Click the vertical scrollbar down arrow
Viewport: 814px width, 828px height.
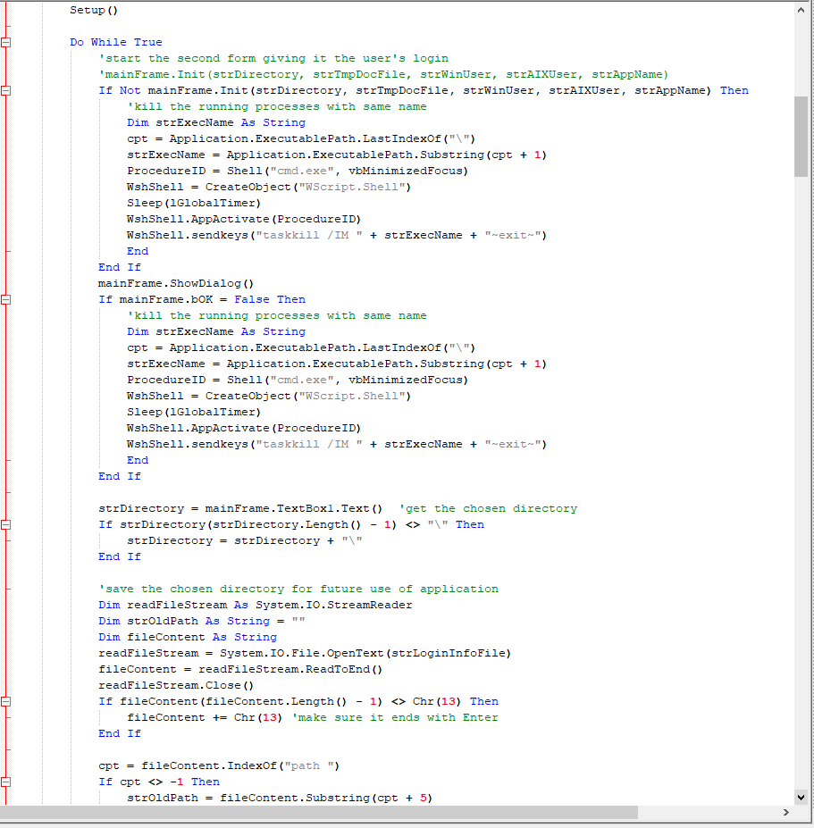tap(801, 798)
